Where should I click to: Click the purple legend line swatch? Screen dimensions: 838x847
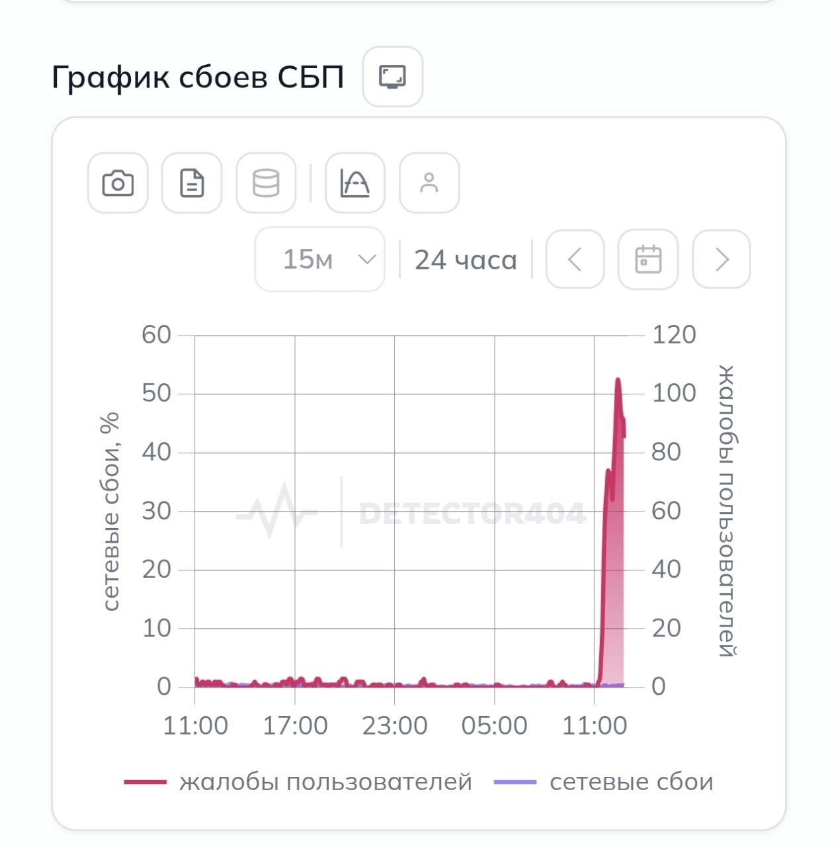pyautogui.click(x=515, y=782)
